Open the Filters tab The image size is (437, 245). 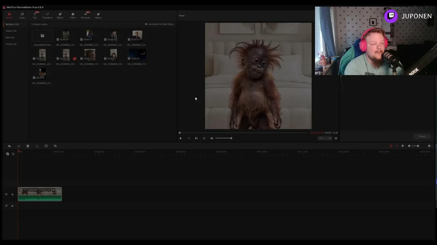[x=73, y=15]
